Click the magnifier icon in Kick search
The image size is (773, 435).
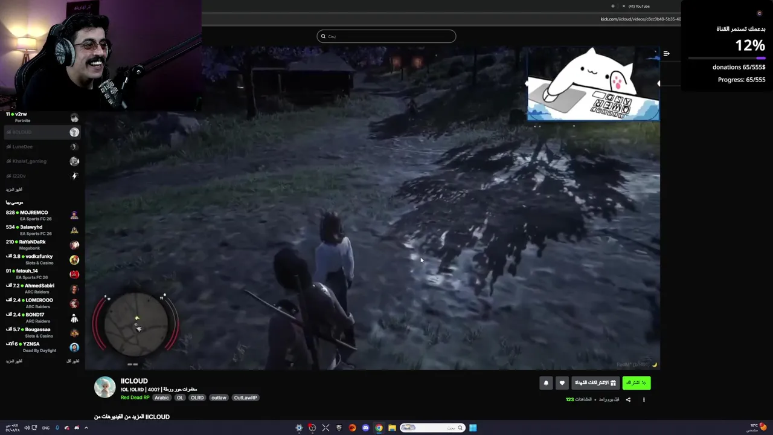[323, 36]
